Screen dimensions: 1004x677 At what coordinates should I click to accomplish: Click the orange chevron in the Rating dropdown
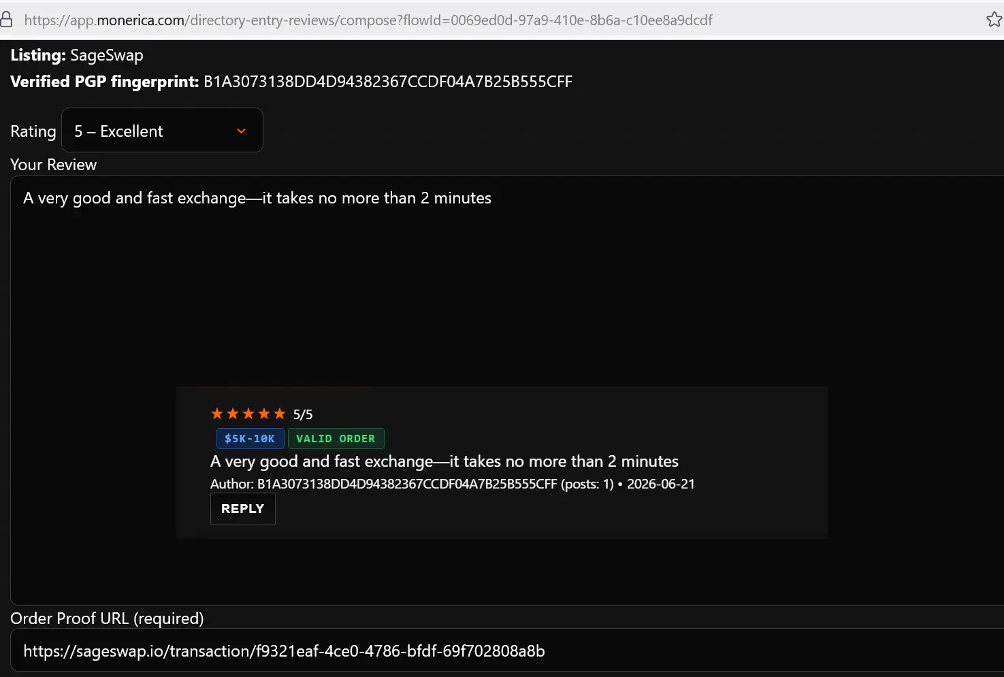click(x=241, y=131)
